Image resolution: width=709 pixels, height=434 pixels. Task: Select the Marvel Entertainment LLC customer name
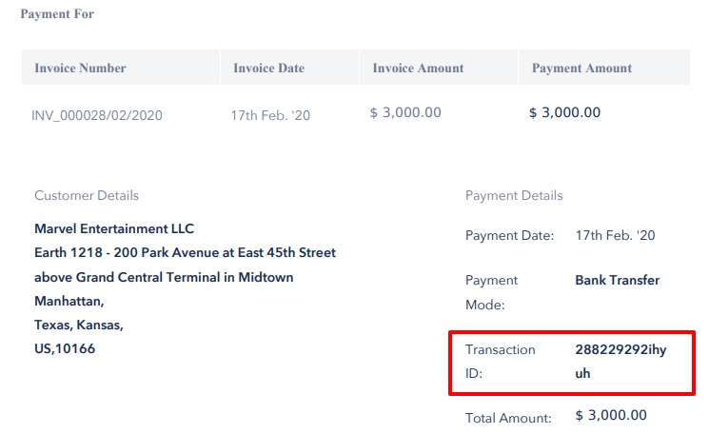[114, 228]
